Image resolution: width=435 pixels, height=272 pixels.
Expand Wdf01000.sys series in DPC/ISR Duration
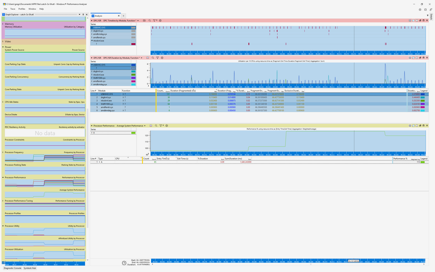tap(92, 78)
